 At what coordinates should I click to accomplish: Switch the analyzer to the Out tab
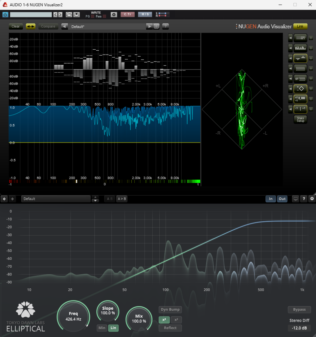(282, 199)
